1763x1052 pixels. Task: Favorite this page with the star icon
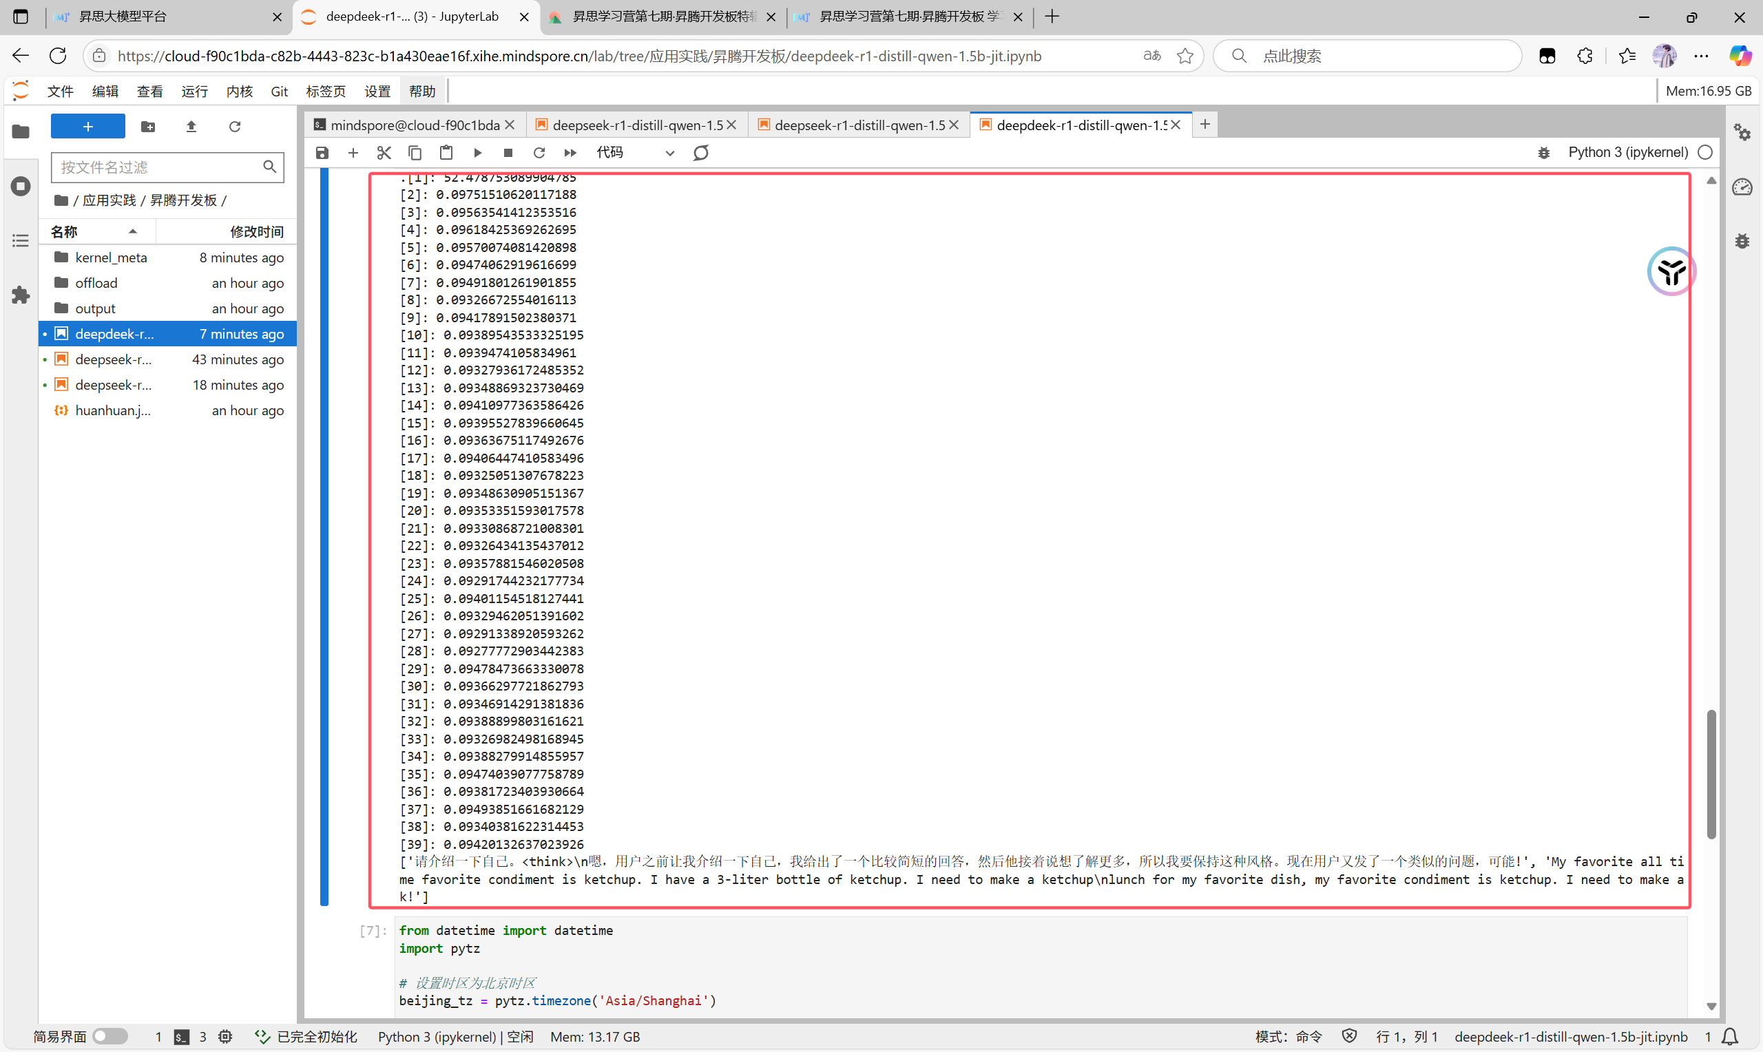pos(1185,56)
